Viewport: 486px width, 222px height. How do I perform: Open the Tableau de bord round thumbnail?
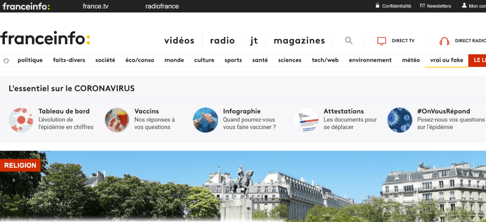(21, 120)
